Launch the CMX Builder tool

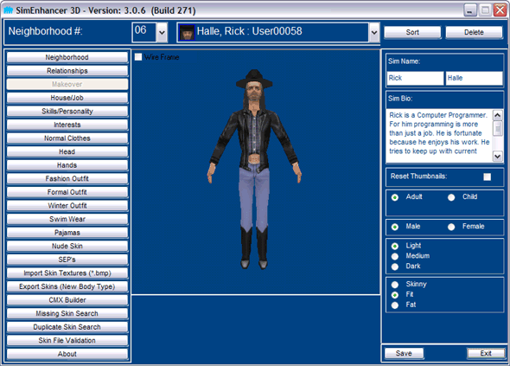click(x=67, y=300)
